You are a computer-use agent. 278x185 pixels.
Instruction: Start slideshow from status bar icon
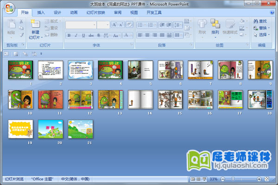[204, 179]
